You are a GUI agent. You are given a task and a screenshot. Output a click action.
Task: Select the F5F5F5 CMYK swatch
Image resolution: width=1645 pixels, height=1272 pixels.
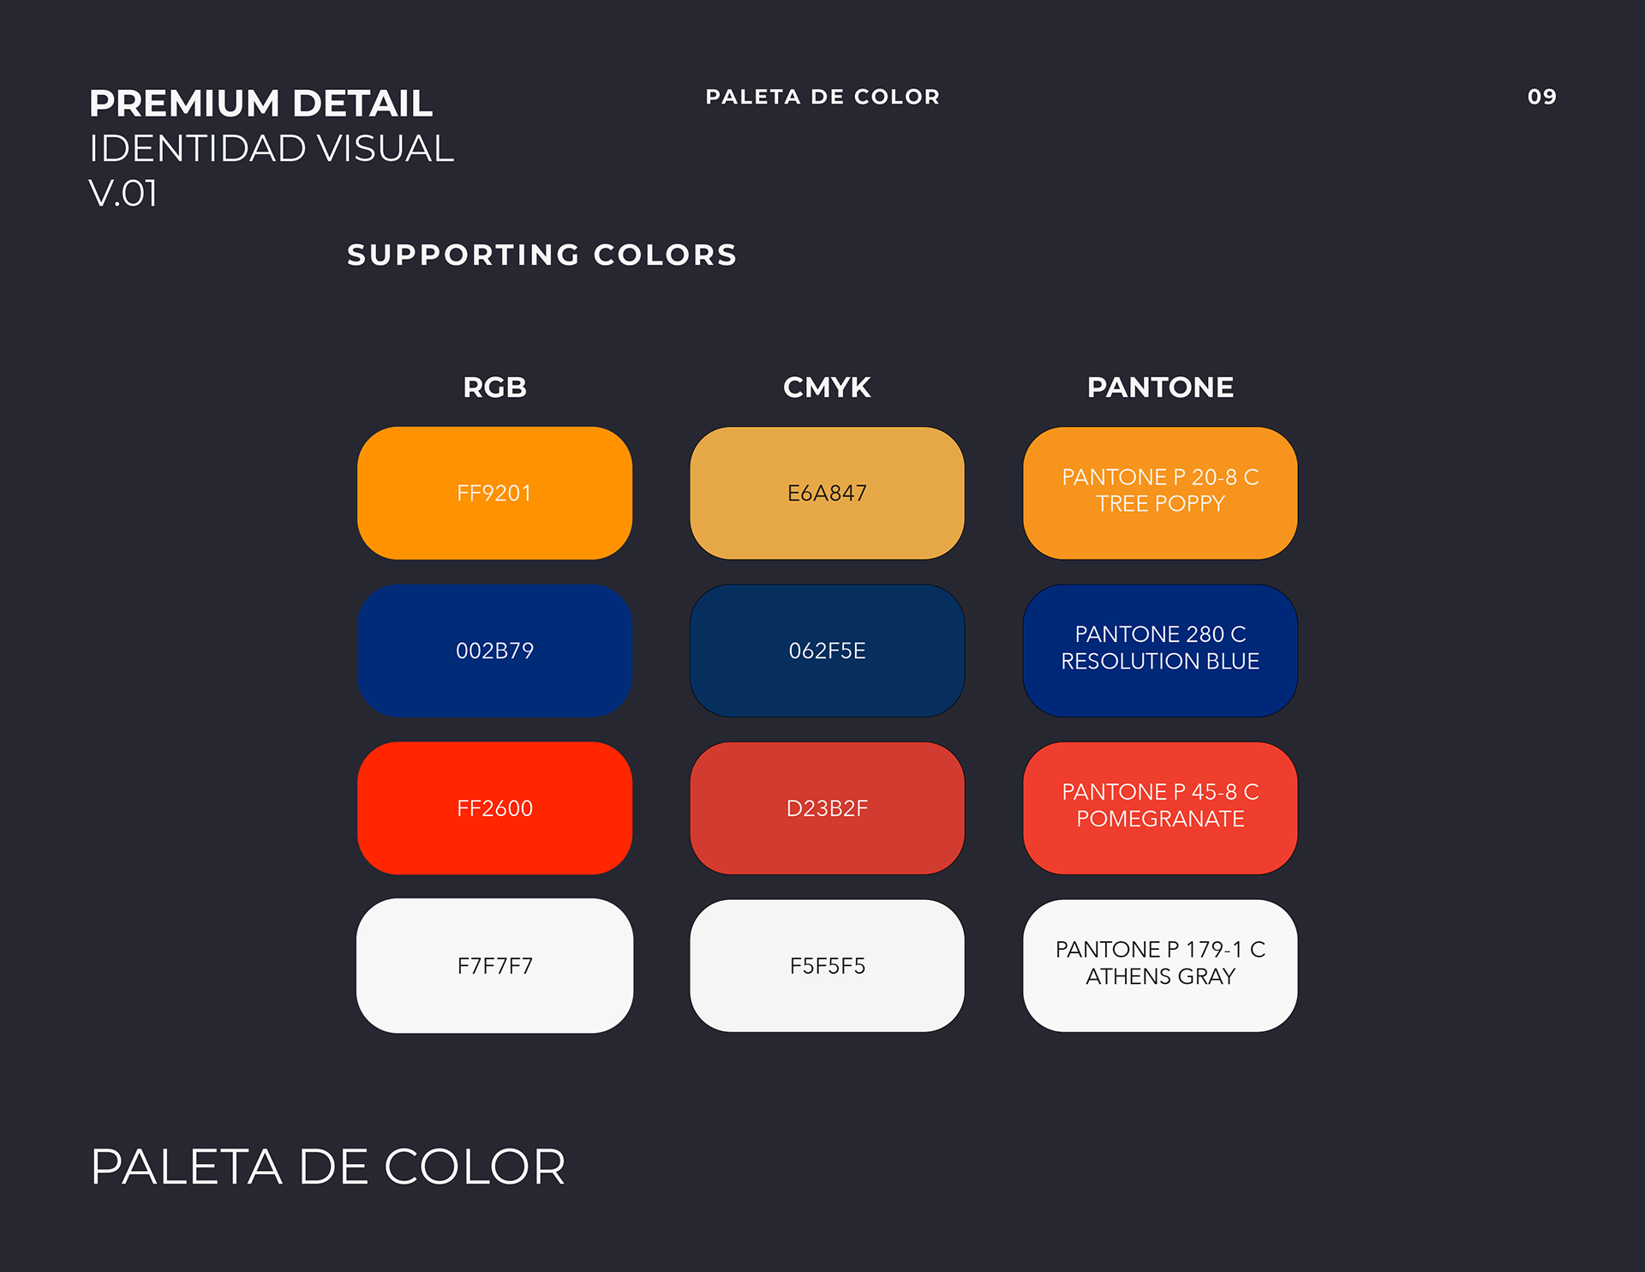[827, 966]
